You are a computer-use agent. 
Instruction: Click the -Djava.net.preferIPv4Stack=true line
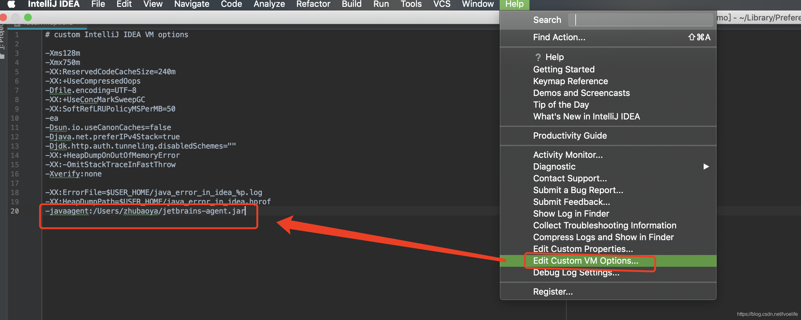coord(113,136)
